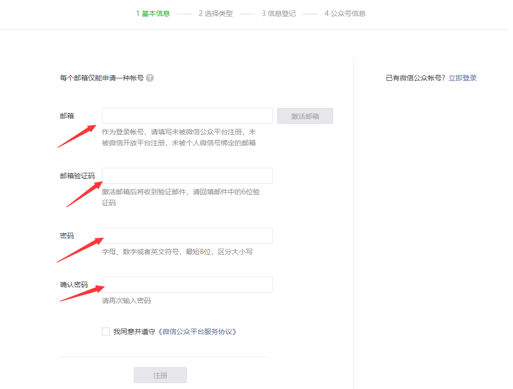Image resolution: width=513 pixels, height=389 pixels.
Task: Click the help question mark icon
Action: tap(150, 78)
